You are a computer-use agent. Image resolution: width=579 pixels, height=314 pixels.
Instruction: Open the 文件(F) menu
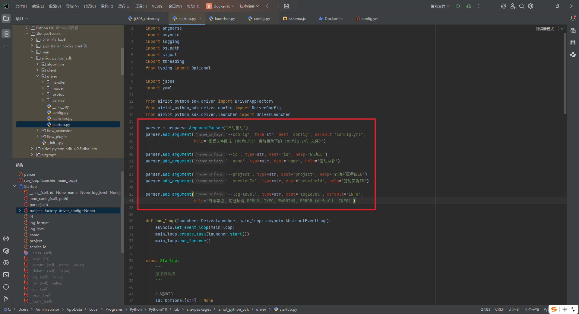click(21, 6)
